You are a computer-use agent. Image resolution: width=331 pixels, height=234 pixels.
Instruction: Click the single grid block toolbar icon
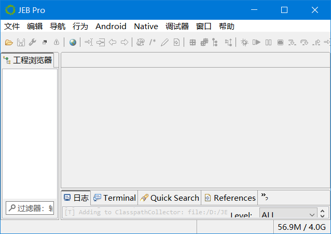[x=192, y=43]
